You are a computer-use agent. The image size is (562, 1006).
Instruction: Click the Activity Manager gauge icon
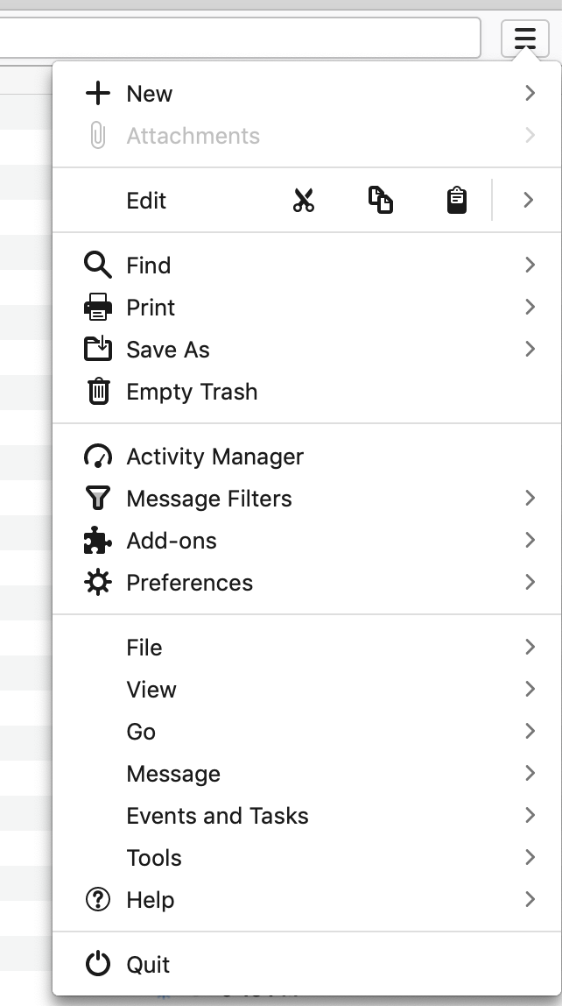[98, 457]
